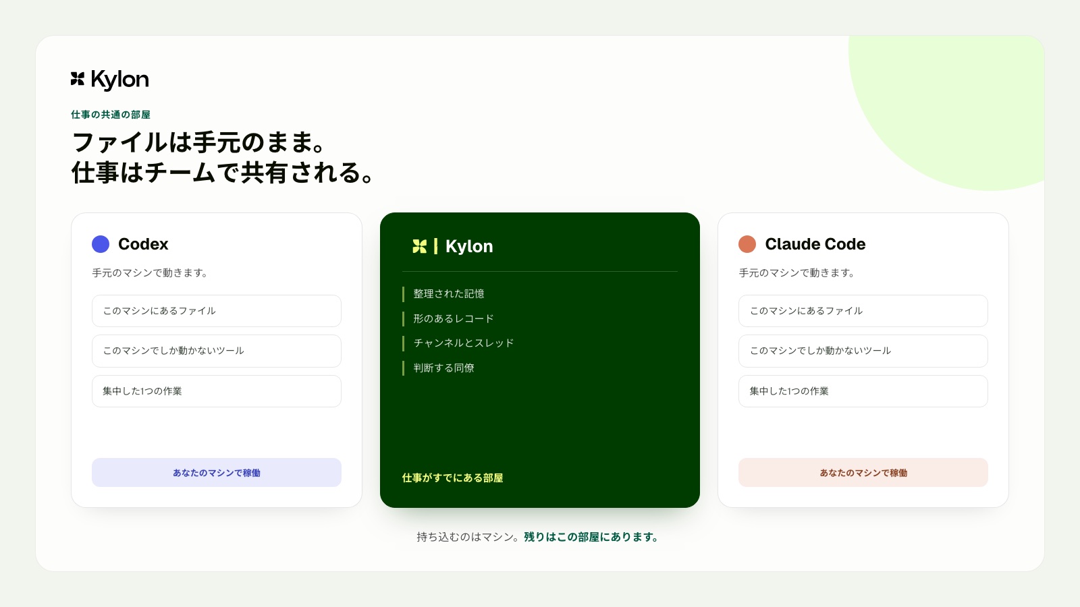Select Claude Code card's このマシンでしか動かないツール item
Image resolution: width=1080 pixels, height=607 pixels.
[x=863, y=351]
